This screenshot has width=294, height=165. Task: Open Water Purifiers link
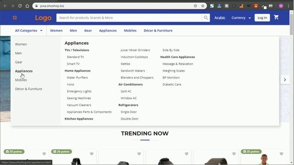[77, 77]
